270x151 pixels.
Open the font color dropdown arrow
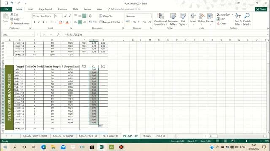coord(70,22)
